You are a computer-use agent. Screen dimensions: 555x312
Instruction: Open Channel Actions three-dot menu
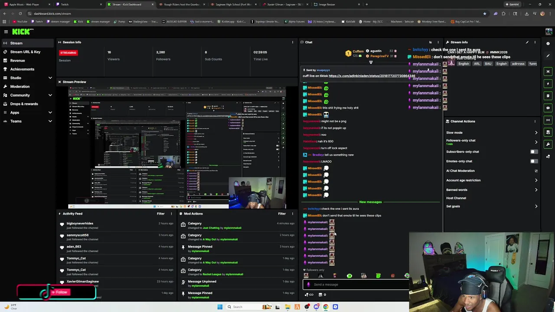pos(535,121)
